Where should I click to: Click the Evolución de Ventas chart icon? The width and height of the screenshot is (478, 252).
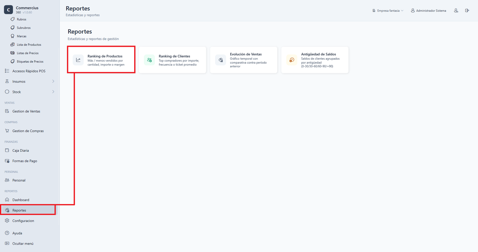coord(220,60)
